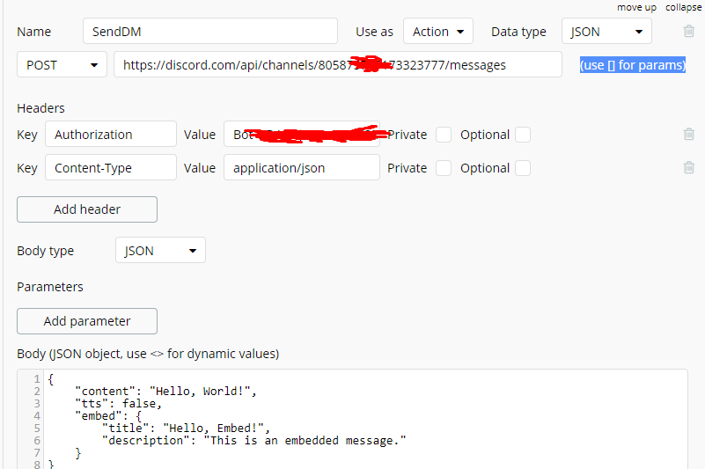Remove the Content-Type header with trash icon
The height and width of the screenshot is (469, 705).
[x=688, y=167]
